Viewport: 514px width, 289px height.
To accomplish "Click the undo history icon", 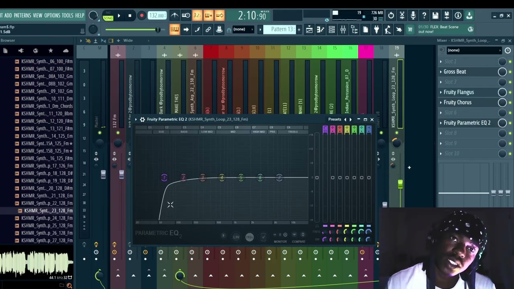I will point(391,16).
